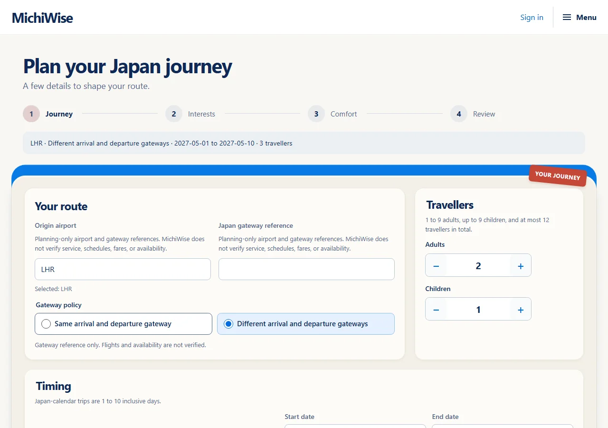Click the 'Timing' heading
This screenshot has height=428, width=608.
53,386
